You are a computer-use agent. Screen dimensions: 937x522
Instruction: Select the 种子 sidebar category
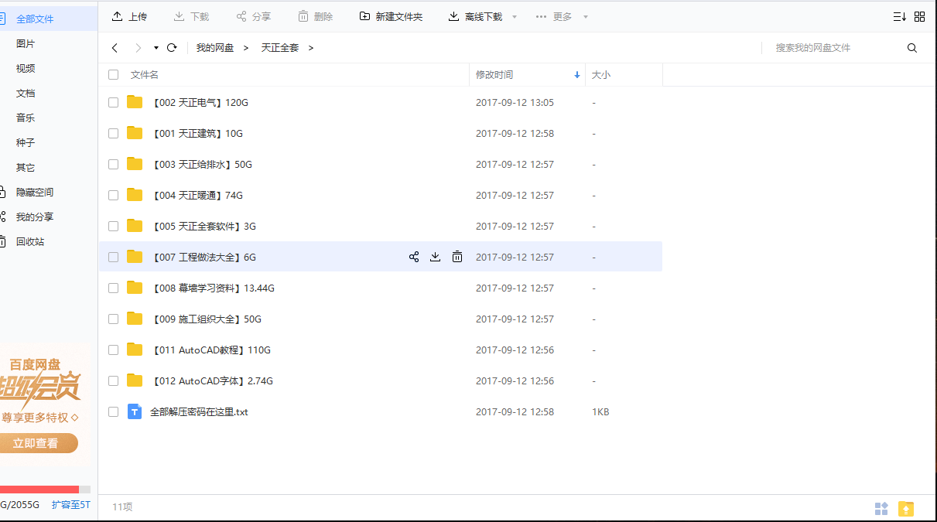coord(26,143)
